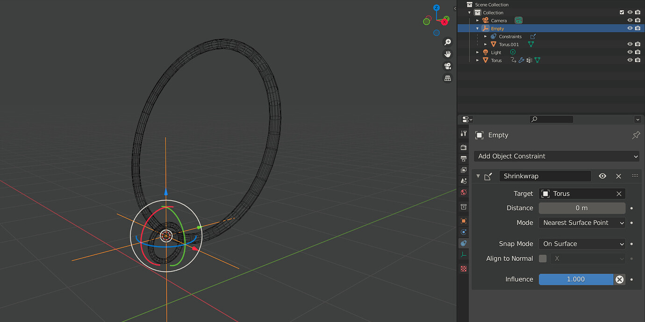645x322 pixels.
Task: Open the Snap Mode dropdown showing On Surface
Action: coord(582,244)
